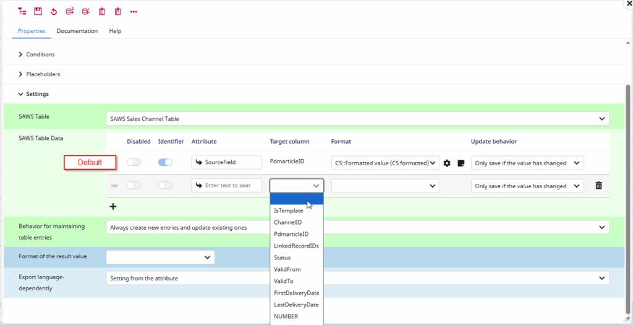Toggle Identifier switch for SourceField row
633x325 pixels.
tap(165, 162)
